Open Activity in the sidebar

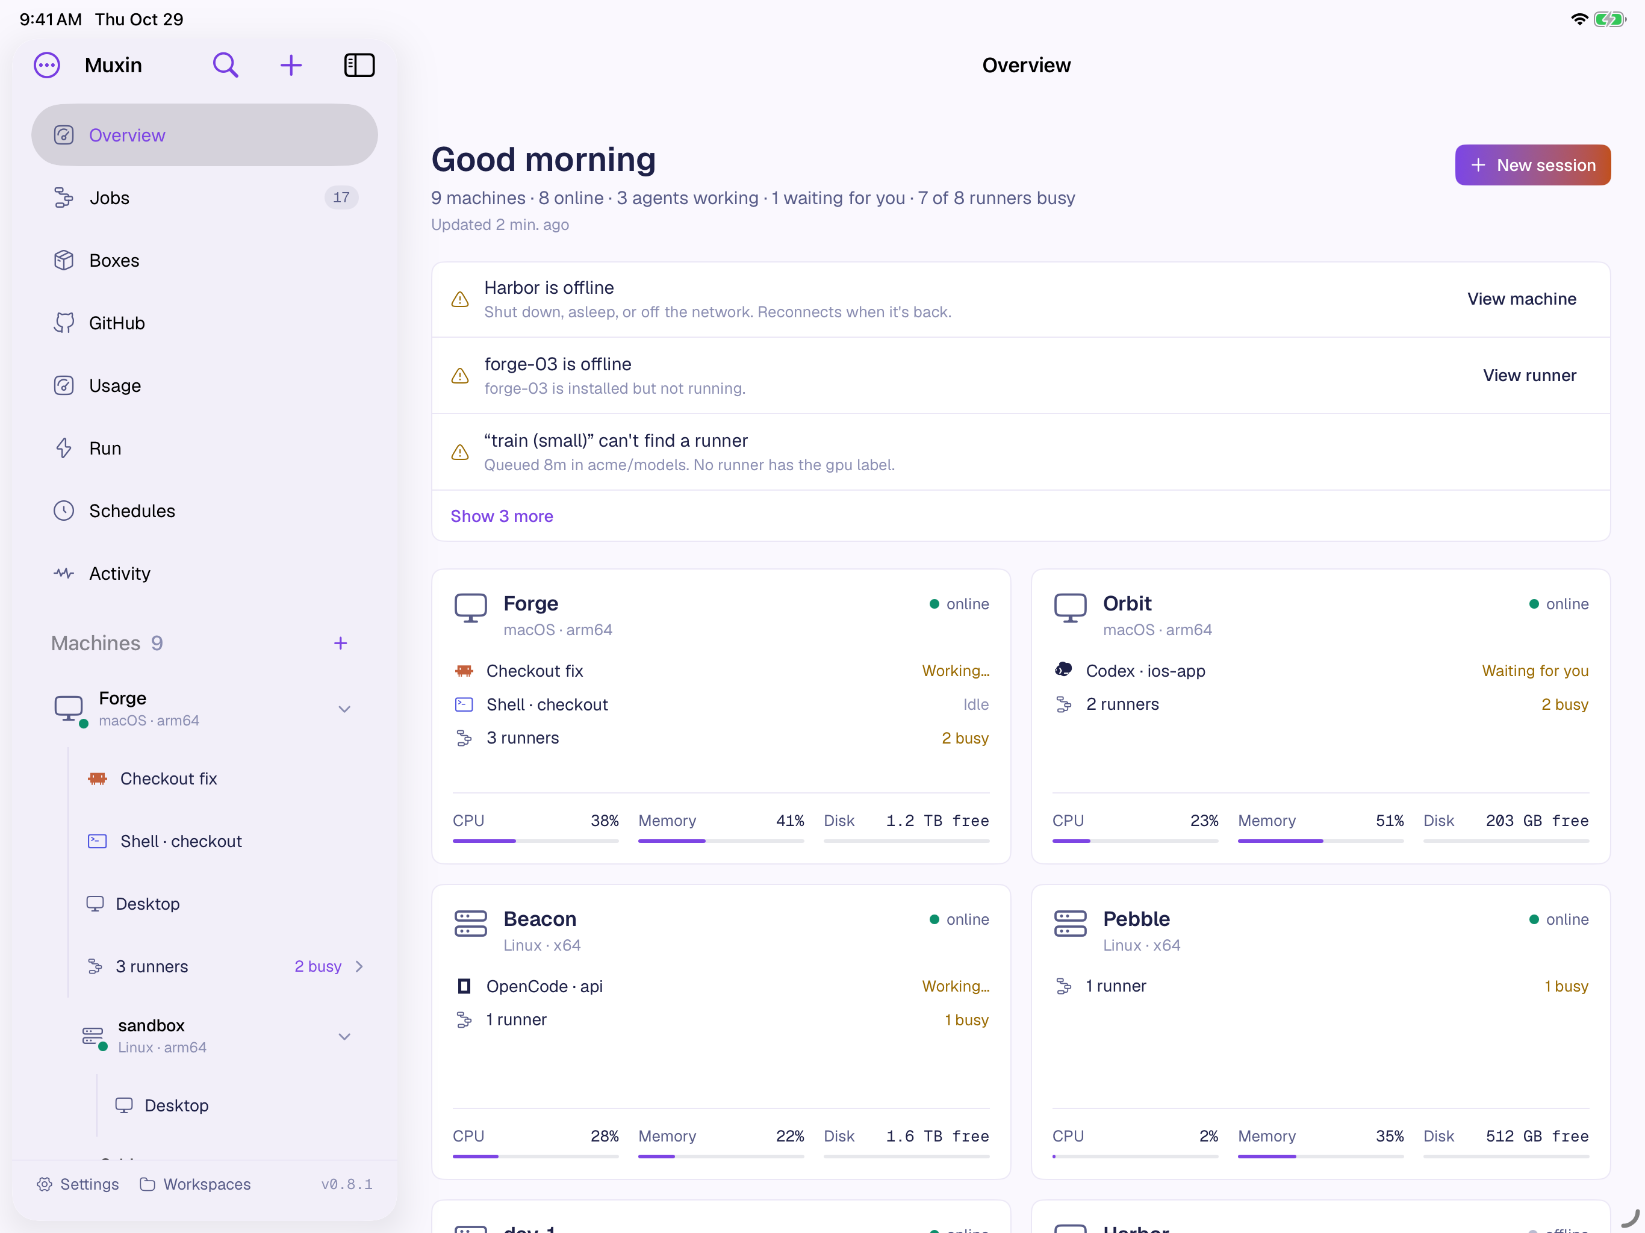pos(205,573)
